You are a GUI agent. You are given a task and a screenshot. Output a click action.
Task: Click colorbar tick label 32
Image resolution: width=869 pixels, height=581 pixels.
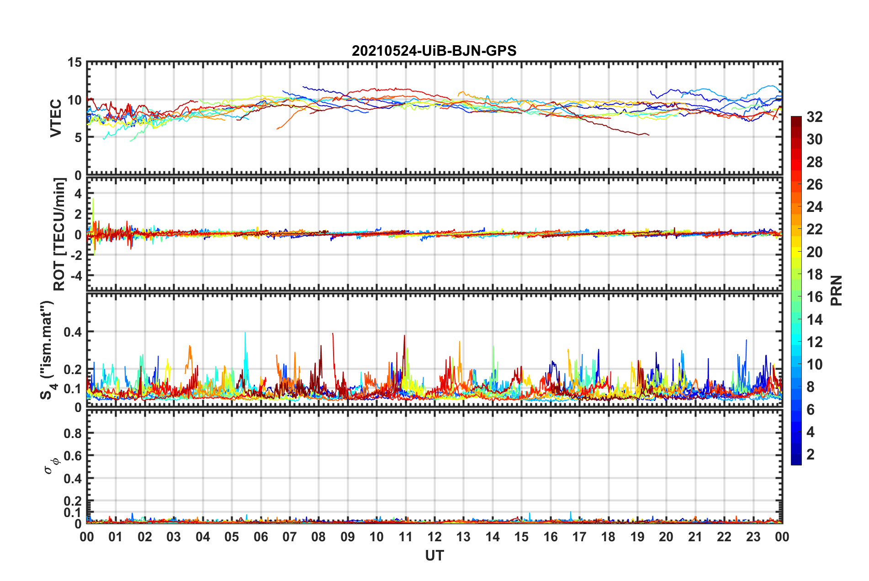point(815,117)
